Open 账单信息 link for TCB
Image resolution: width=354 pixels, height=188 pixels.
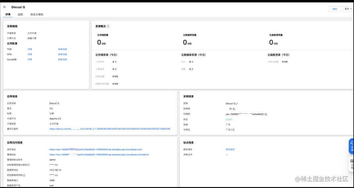(63, 49)
